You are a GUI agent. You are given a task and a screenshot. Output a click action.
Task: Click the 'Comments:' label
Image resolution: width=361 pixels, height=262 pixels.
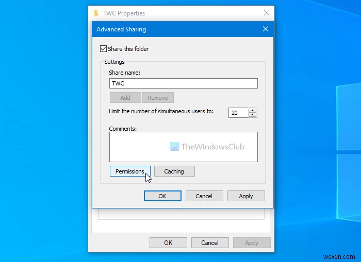click(x=123, y=129)
